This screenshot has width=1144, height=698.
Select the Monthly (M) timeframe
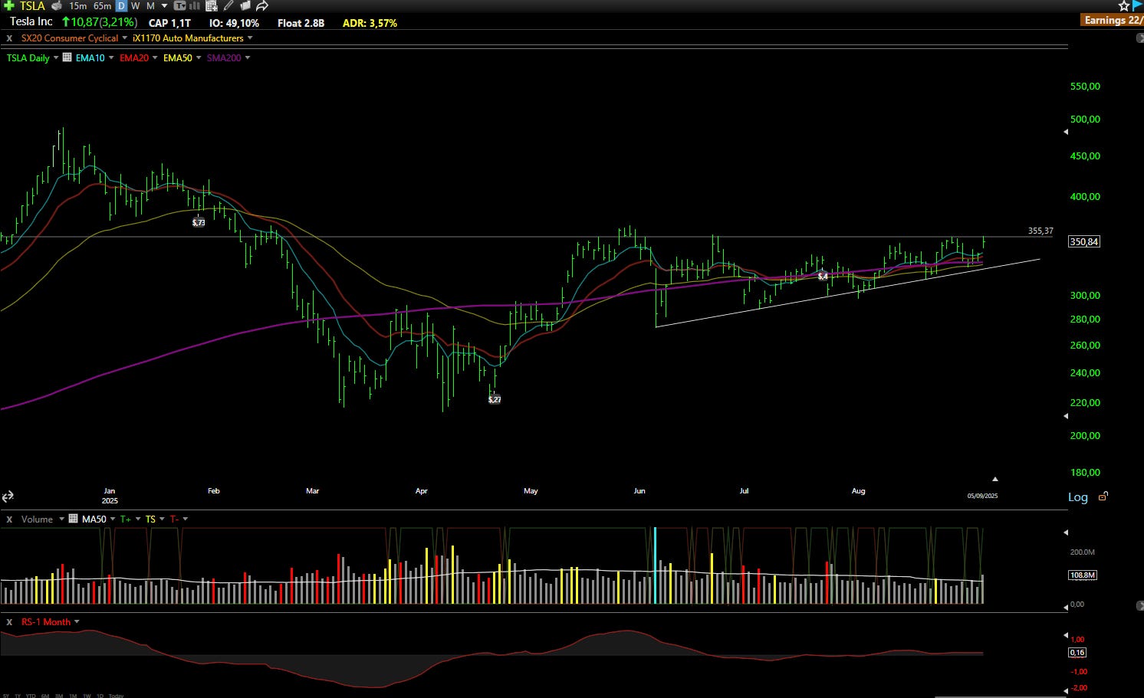pos(150,5)
